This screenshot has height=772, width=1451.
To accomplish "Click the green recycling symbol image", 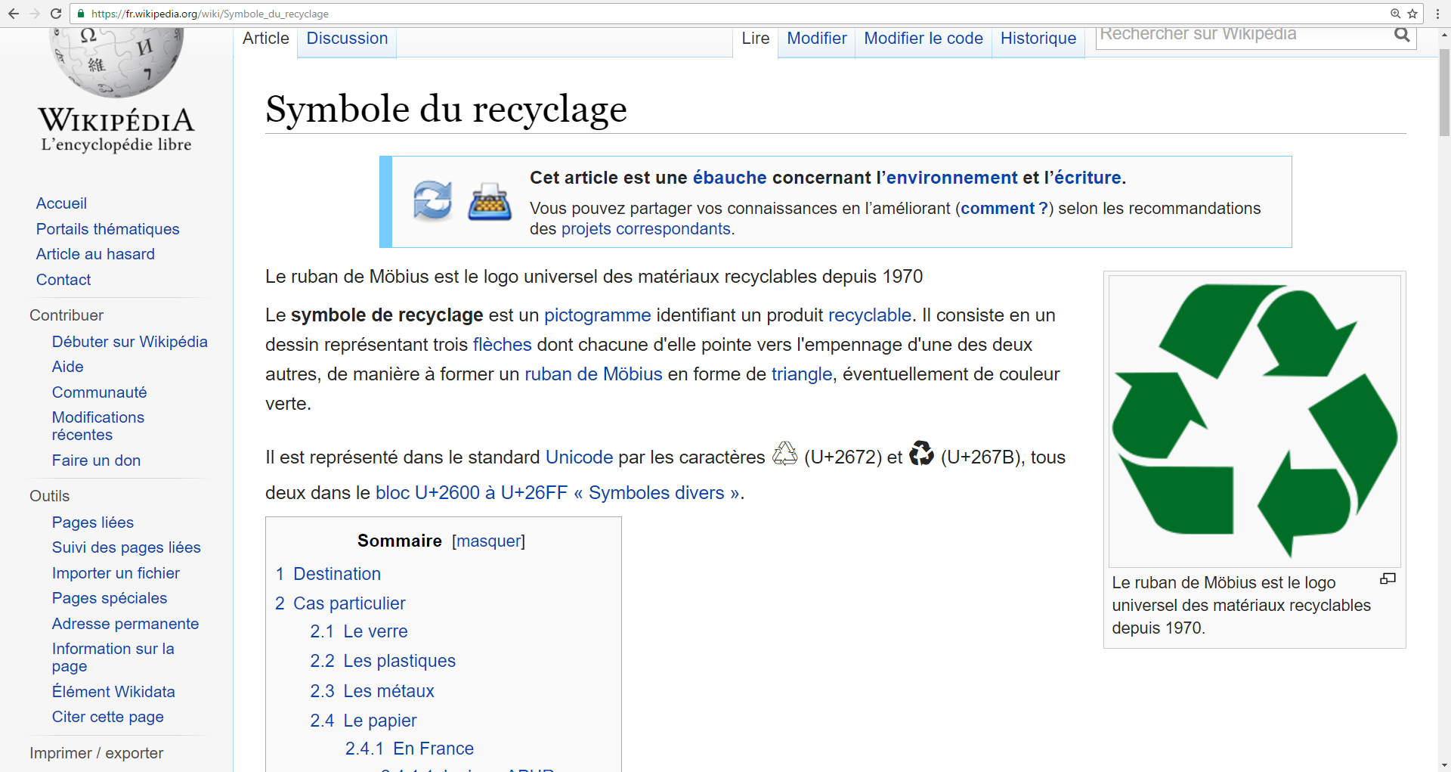I will [1254, 420].
